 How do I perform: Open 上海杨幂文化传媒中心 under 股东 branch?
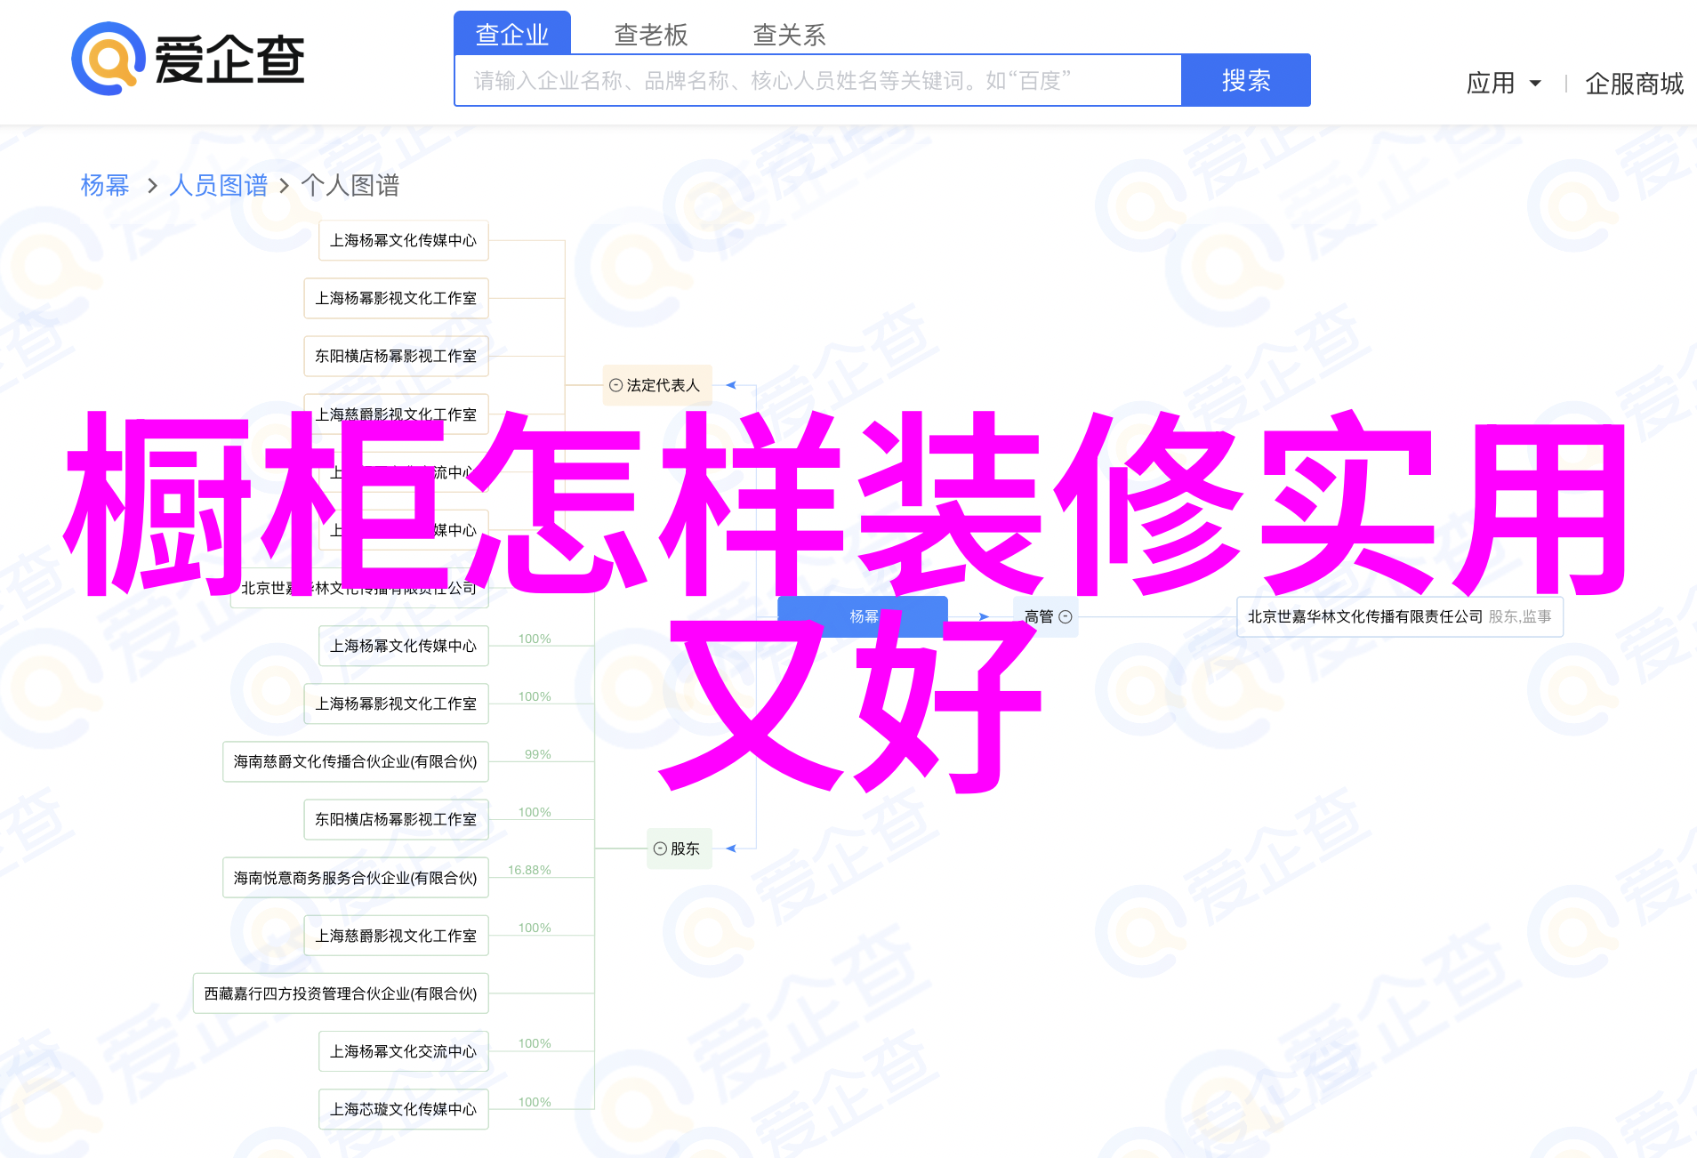coord(404,646)
